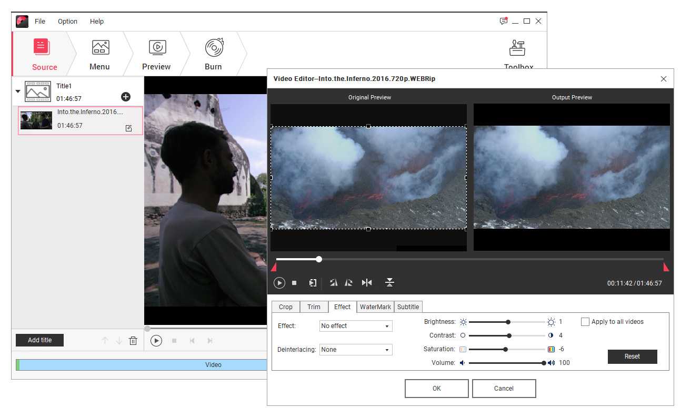This screenshot has width=691, height=418.
Task: Open the Deinterlacing dropdown
Action: 356,350
